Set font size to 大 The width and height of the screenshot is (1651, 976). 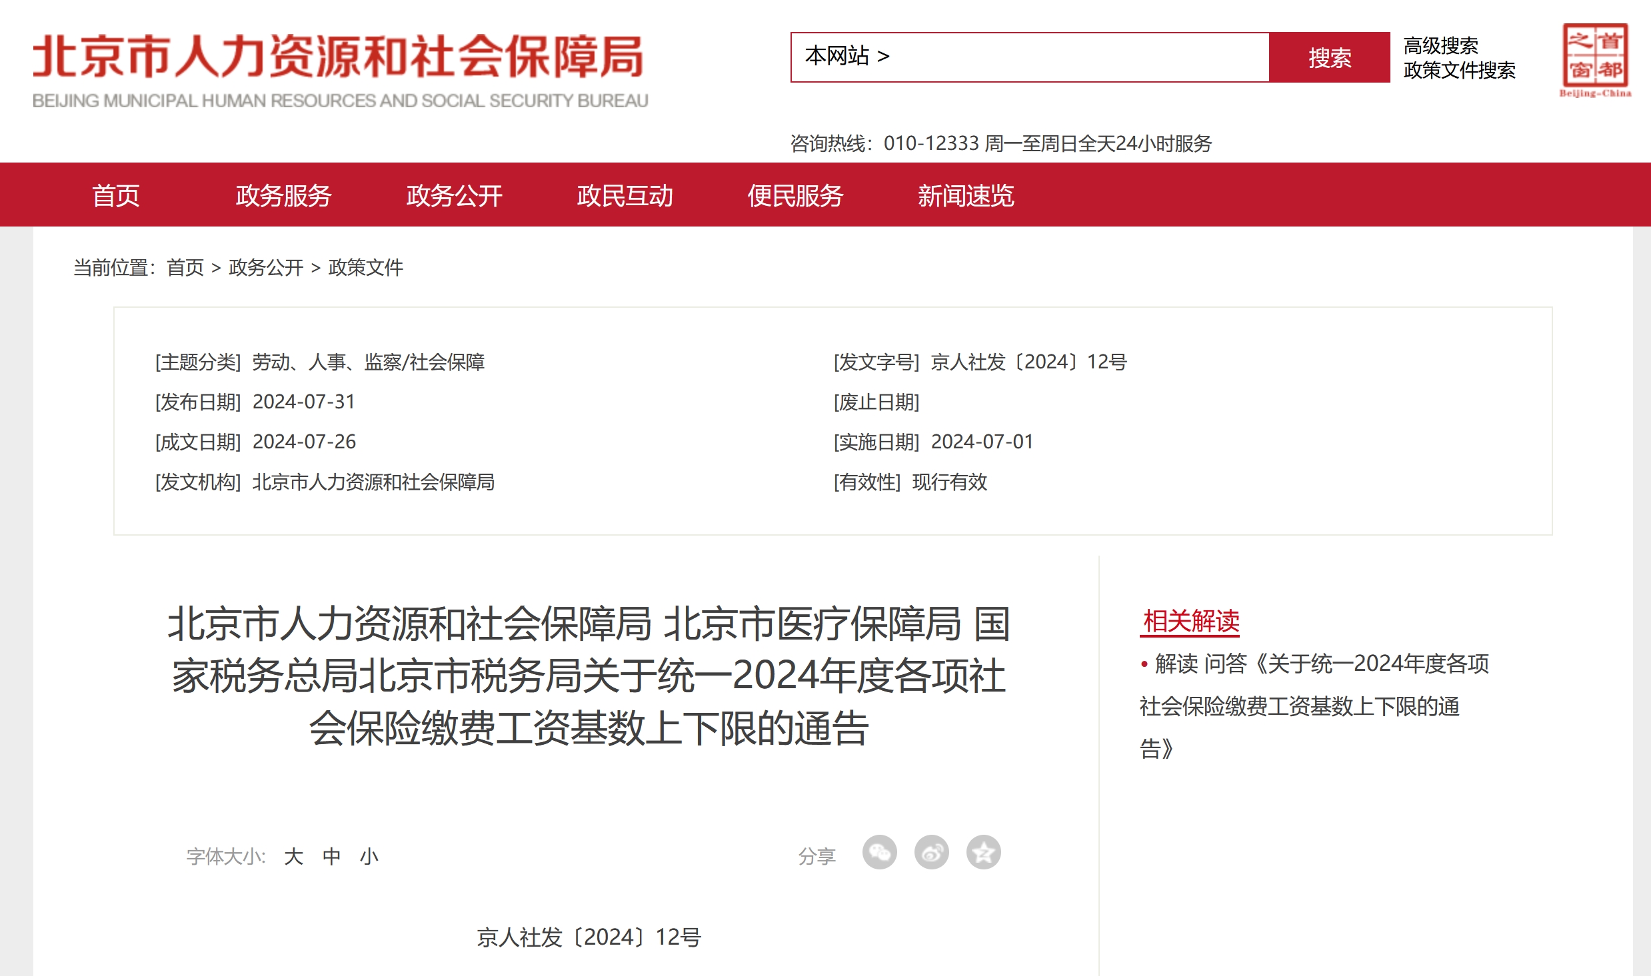[293, 856]
